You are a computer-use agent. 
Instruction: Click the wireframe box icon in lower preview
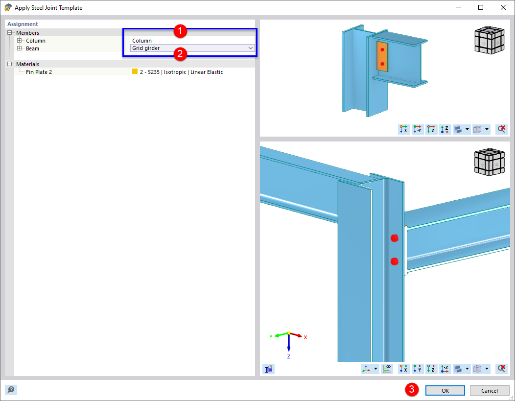(x=477, y=369)
